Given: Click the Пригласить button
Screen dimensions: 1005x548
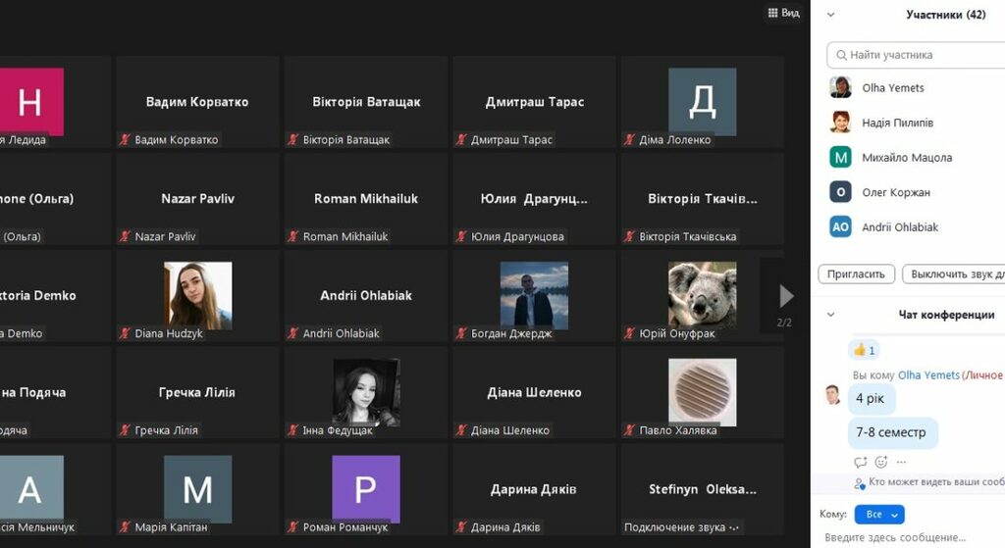Looking at the screenshot, I should [857, 274].
